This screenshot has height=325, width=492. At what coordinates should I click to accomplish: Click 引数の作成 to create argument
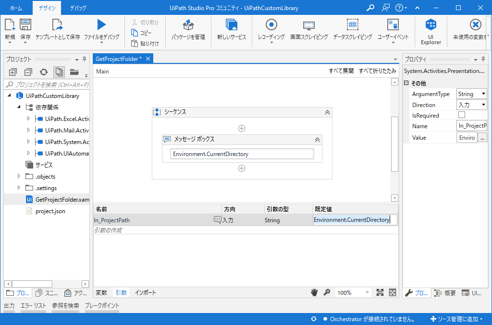click(108, 230)
